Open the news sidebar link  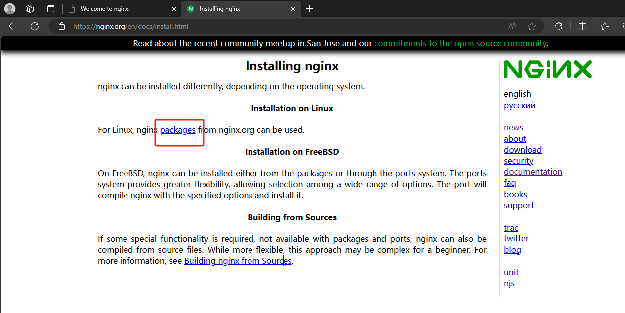pos(513,127)
